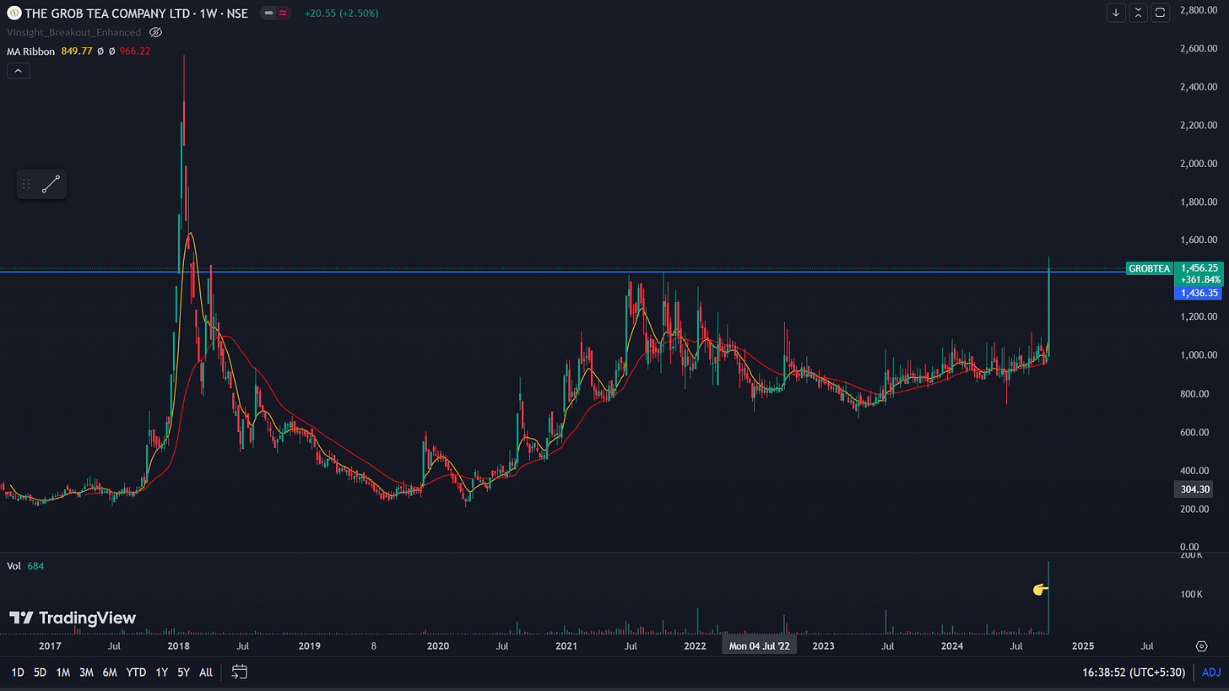Click the 2019 label on time axis
The height and width of the screenshot is (691, 1229).
point(309,646)
